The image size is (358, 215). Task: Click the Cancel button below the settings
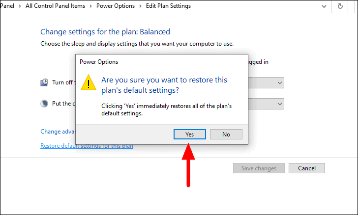(307, 168)
